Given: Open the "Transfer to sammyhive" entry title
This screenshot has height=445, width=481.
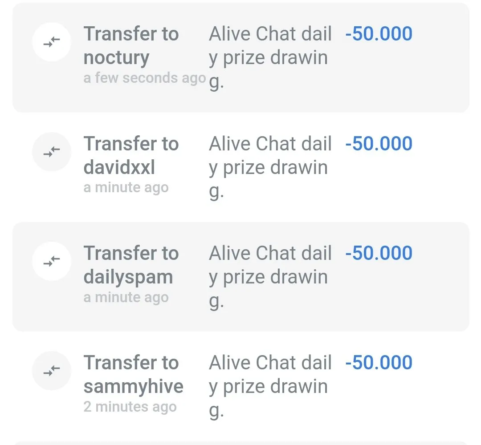Looking at the screenshot, I should [x=133, y=374].
